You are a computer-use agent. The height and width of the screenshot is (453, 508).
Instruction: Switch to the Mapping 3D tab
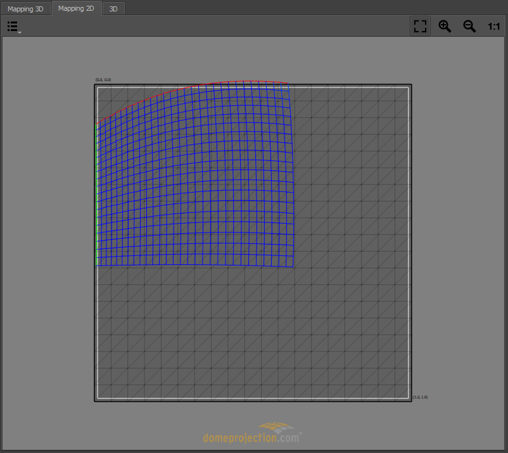[x=25, y=9]
